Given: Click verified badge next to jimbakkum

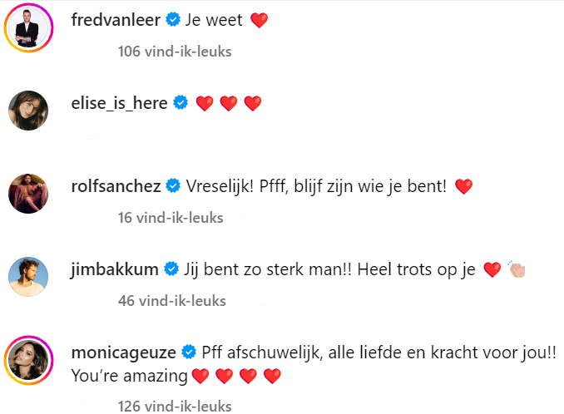Looking at the screenshot, I should point(172,269).
